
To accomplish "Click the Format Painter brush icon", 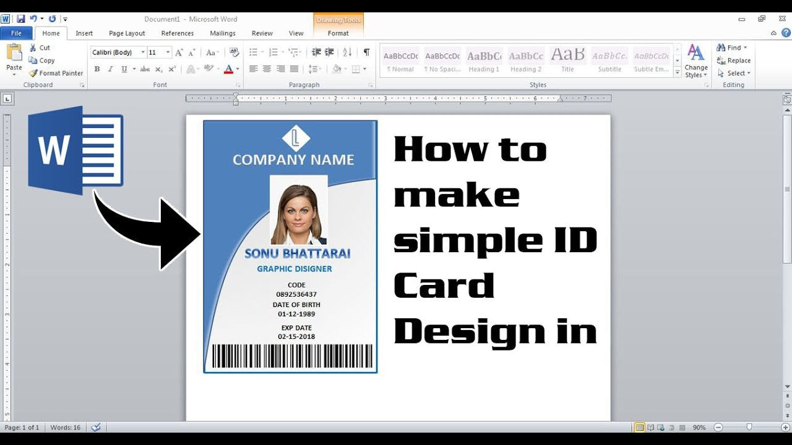I will (33, 73).
